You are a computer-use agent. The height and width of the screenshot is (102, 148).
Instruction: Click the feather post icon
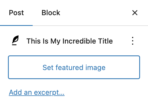tap(15, 40)
